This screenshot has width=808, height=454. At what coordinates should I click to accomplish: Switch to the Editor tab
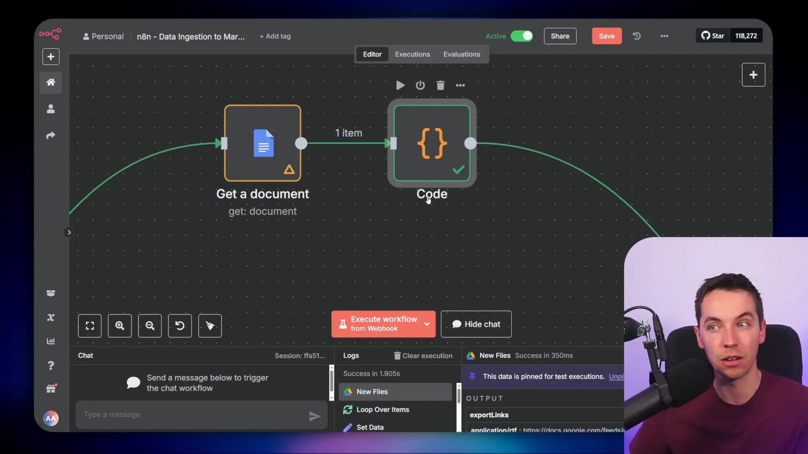pyautogui.click(x=372, y=54)
